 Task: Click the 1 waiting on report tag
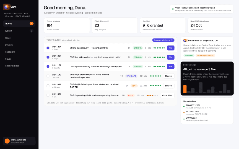[205, 55]
